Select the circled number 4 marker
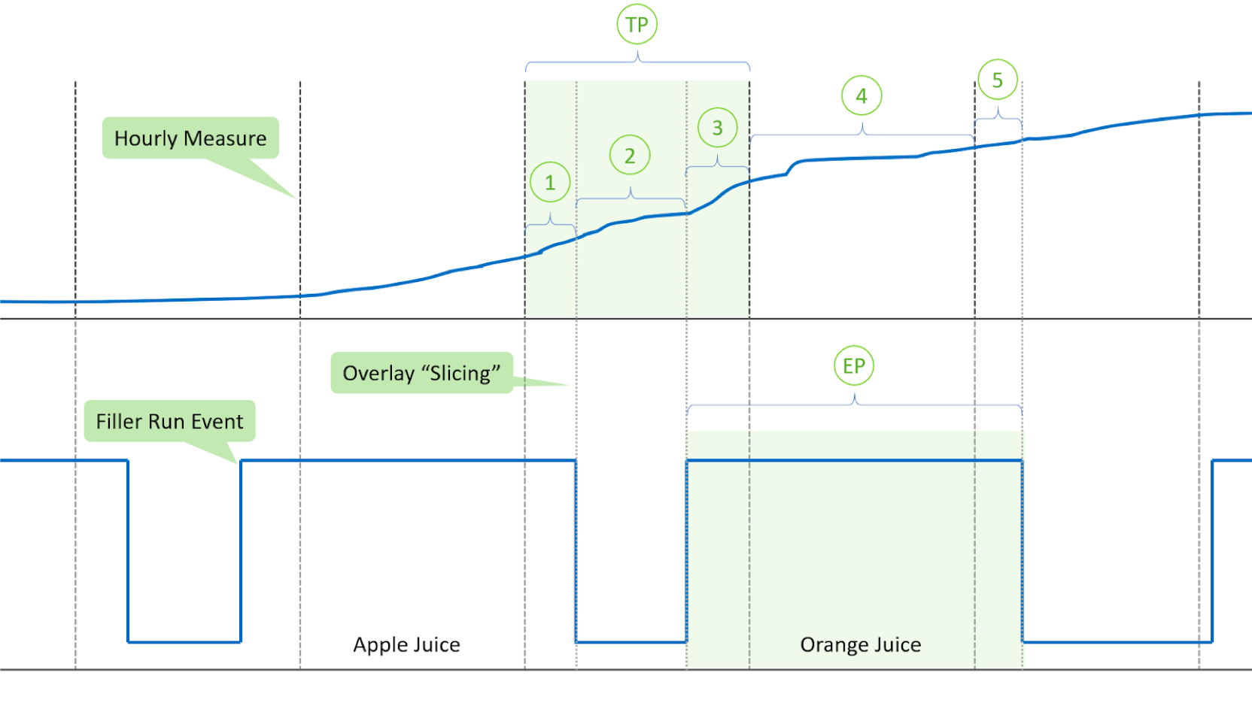The height and width of the screenshot is (703, 1252). 862,95
